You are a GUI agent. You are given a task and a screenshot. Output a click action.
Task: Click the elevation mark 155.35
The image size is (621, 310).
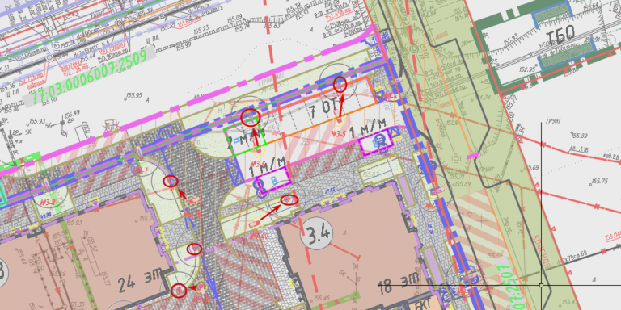pos(77,304)
